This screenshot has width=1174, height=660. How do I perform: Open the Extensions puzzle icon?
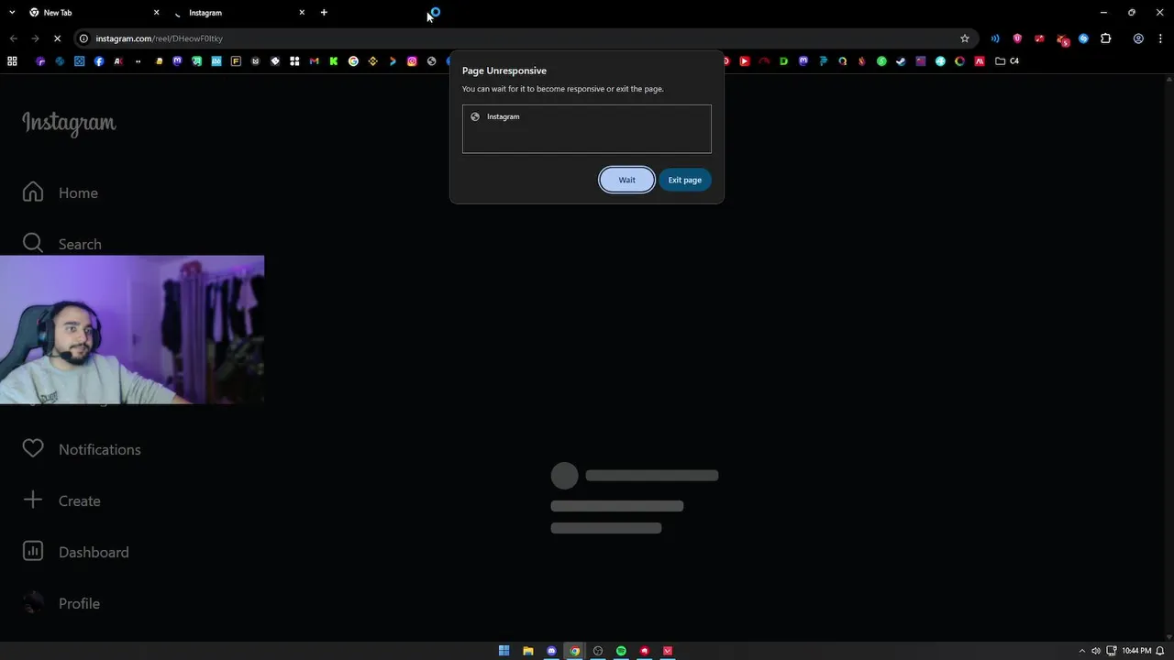click(1105, 38)
